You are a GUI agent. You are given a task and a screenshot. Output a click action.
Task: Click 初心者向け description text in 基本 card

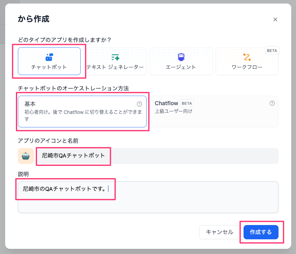pos(83,115)
